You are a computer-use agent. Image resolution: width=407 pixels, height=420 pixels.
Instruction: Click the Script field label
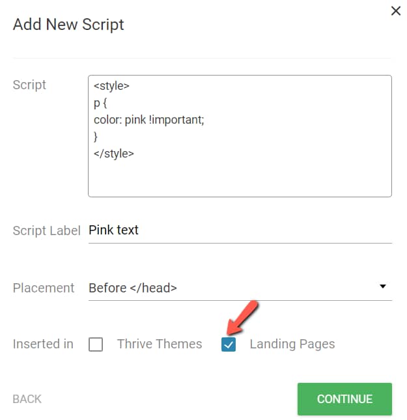(x=29, y=85)
